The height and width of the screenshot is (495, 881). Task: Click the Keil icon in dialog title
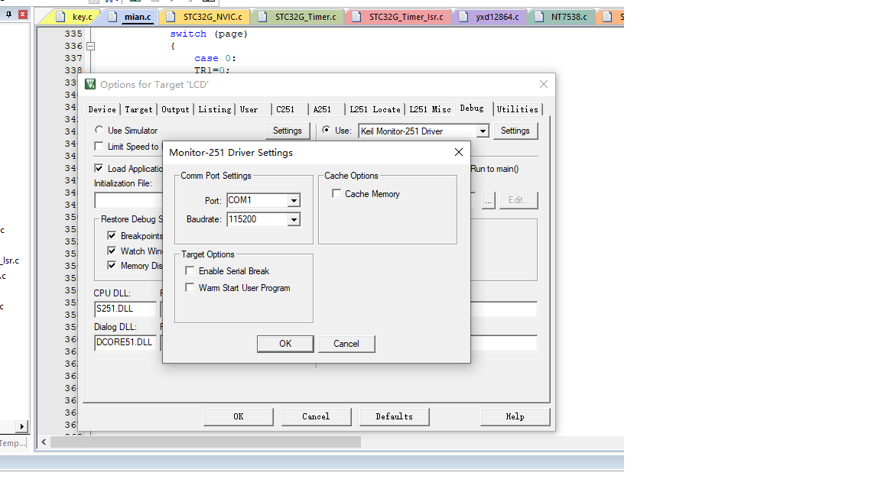[x=90, y=84]
